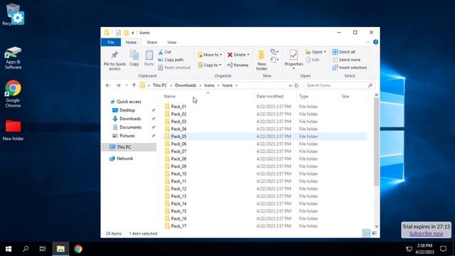Go forward with the forward arrow

118,85
